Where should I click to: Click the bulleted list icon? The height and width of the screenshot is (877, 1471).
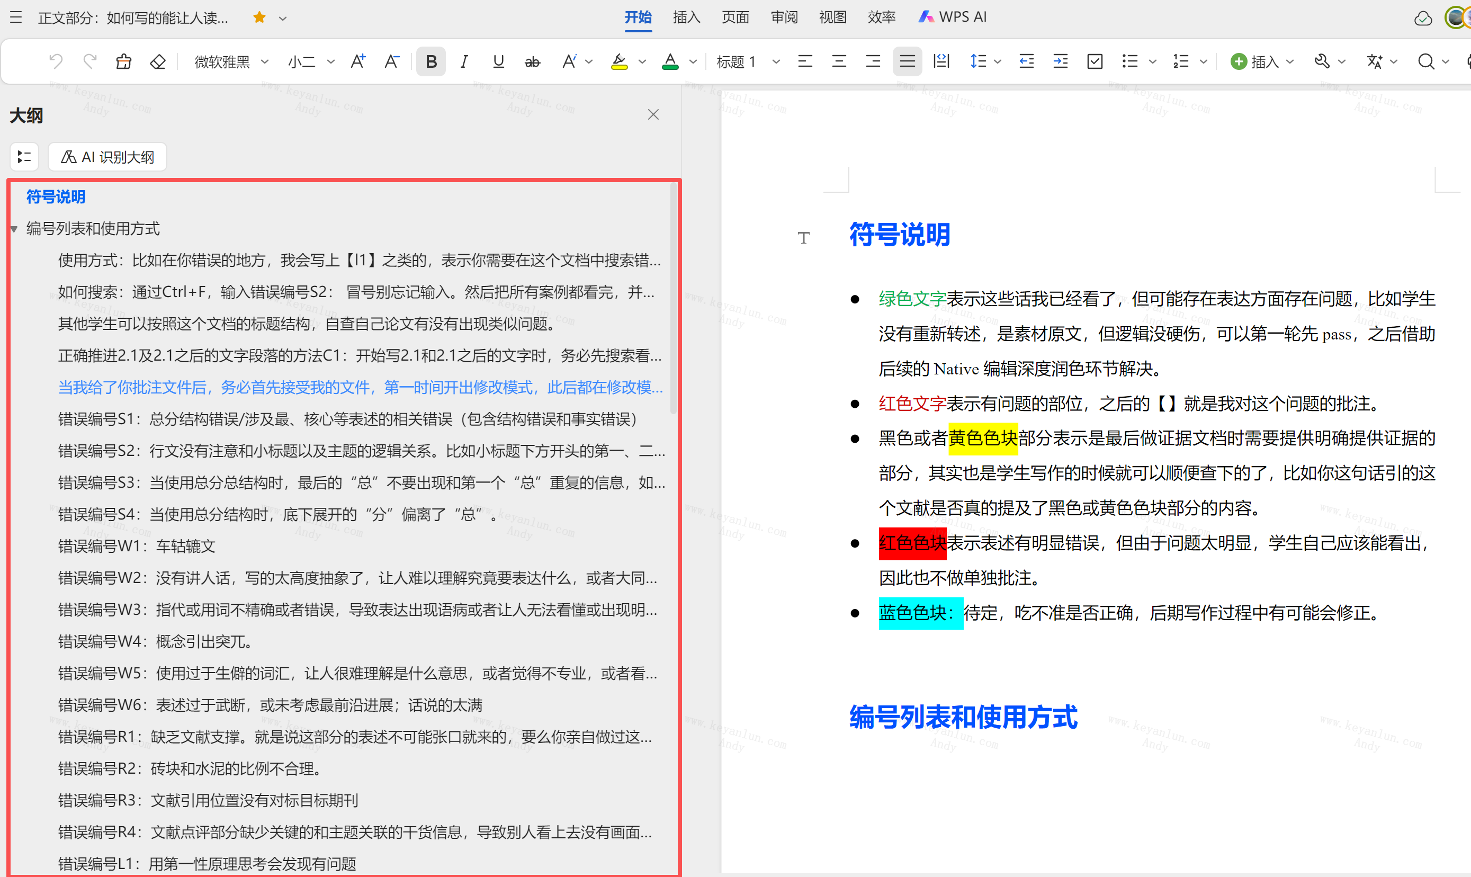pos(1129,61)
